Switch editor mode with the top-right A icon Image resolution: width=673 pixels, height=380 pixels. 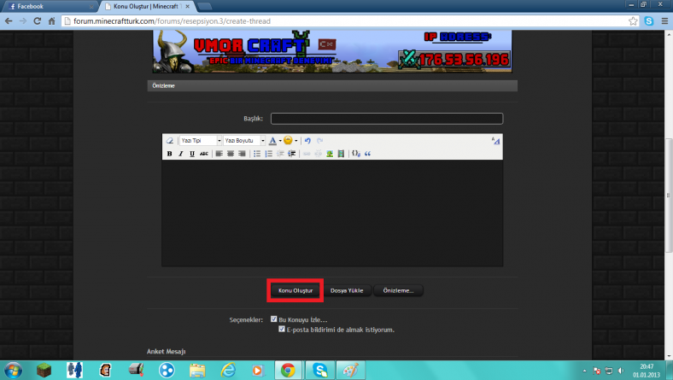tap(495, 140)
